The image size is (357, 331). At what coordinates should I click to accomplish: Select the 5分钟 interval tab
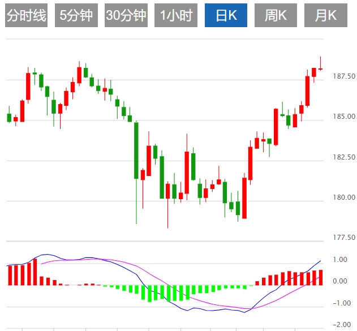click(x=76, y=16)
